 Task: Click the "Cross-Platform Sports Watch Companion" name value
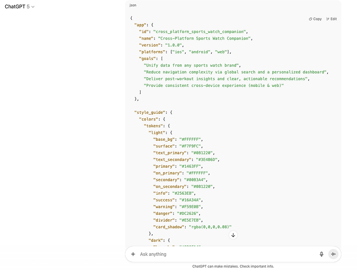click(204, 38)
